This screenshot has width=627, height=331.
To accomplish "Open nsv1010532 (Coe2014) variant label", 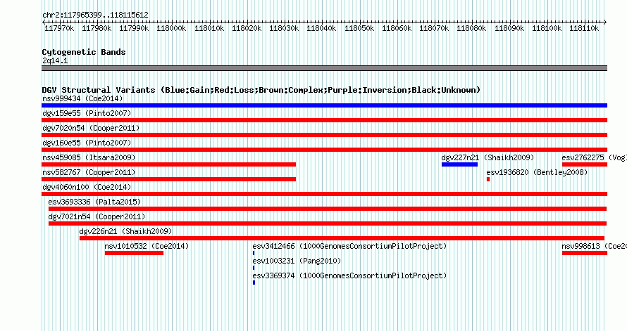I will click(147, 246).
